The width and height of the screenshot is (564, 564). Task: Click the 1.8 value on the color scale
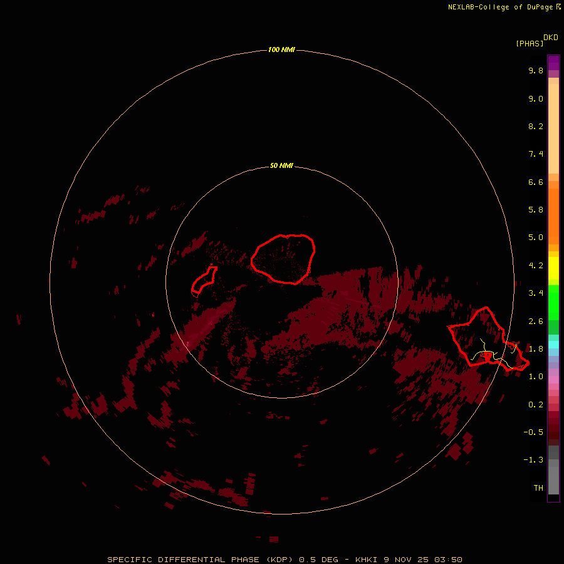click(536, 348)
